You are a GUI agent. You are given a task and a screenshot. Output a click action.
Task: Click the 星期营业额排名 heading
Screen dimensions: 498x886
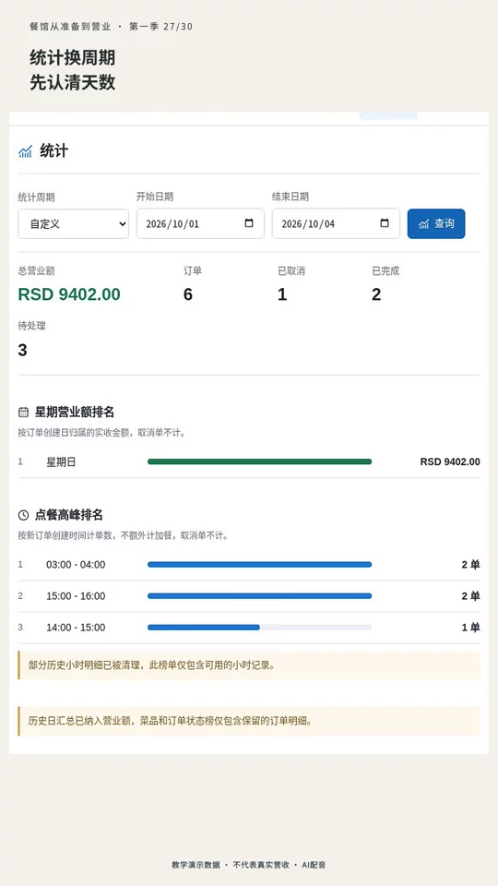click(75, 412)
